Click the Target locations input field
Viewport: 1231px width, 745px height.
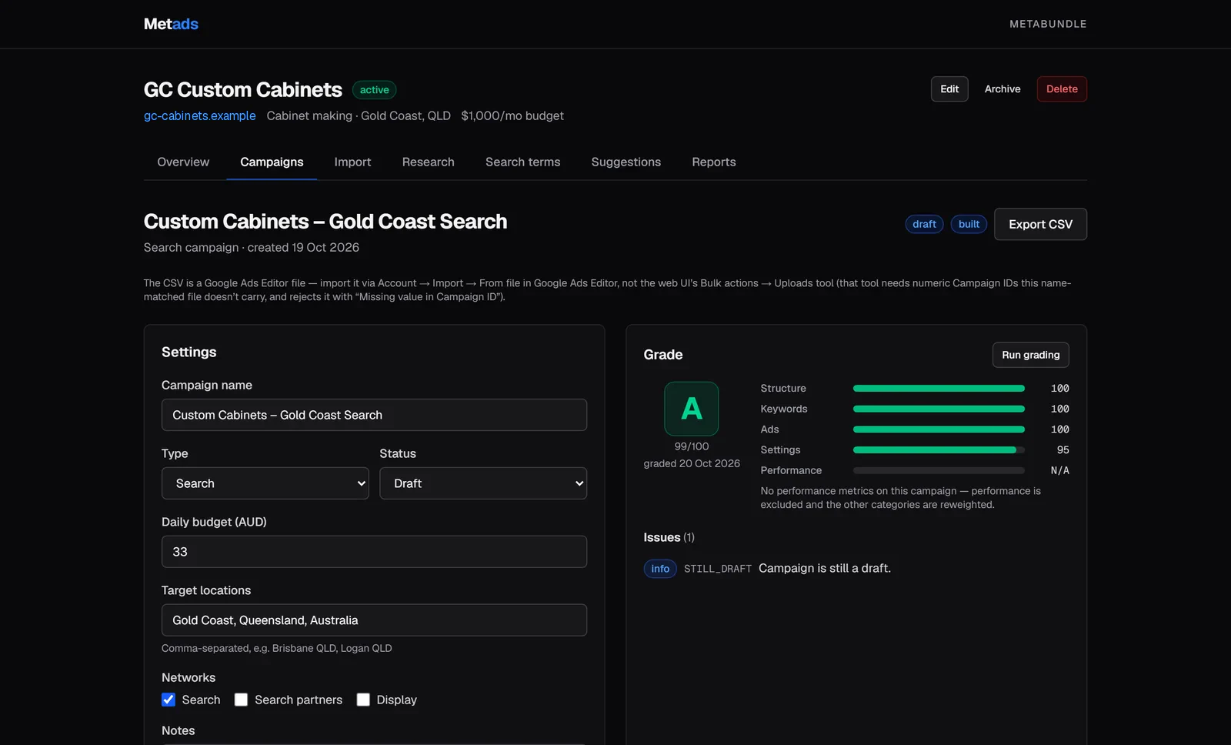374,620
